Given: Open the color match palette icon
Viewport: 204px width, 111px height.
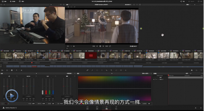Looking at the screenshot, I should coord(7,70).
